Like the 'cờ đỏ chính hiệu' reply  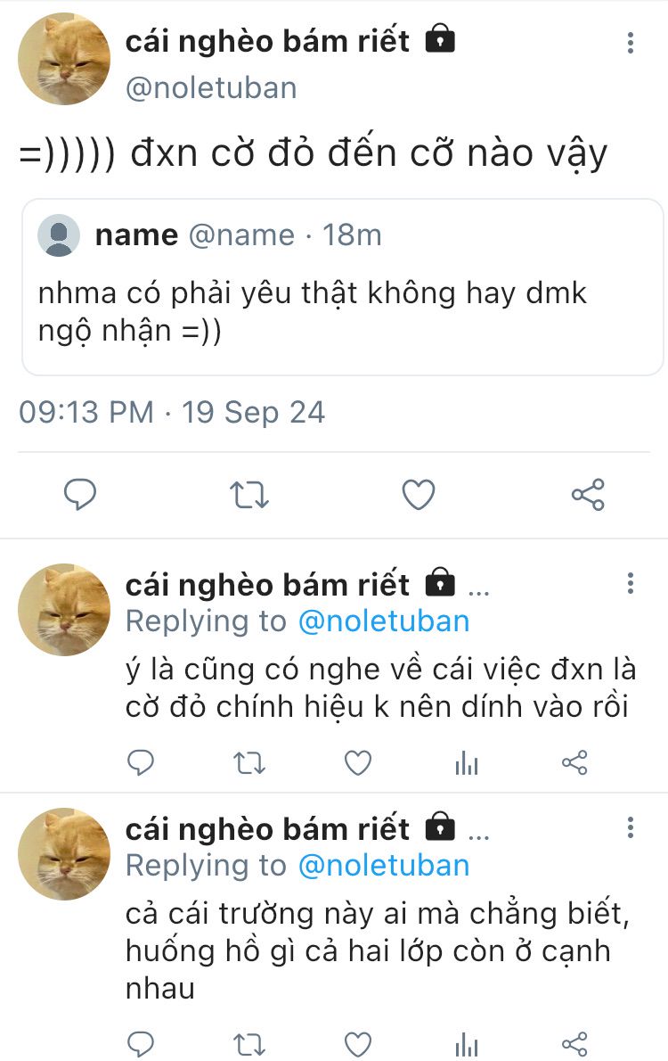coord(358,762)
